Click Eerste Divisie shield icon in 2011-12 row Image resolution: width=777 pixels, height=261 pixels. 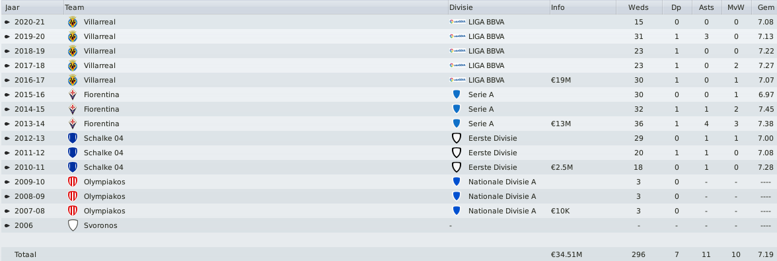[x=457, y=153]
